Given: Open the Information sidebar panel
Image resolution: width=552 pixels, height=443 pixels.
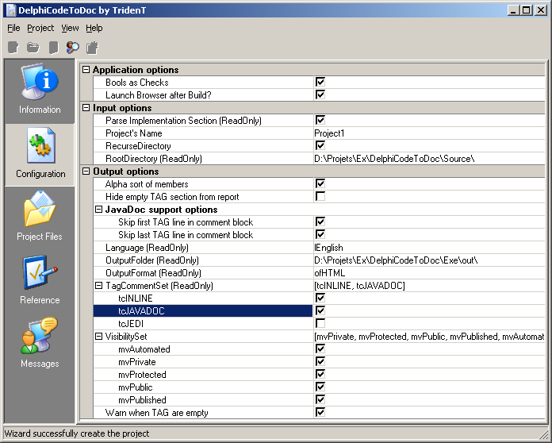Looking at the screenshot, I should pos(40,90).
